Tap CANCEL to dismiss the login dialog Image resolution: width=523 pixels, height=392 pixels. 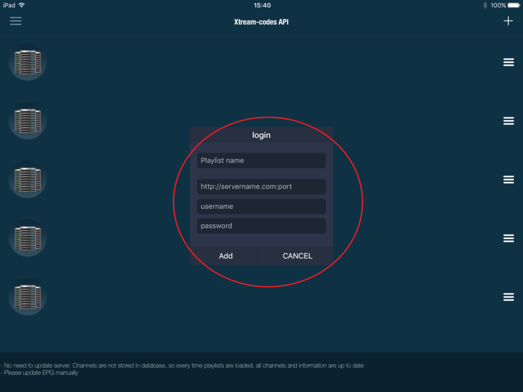click(x=297, y=256)
